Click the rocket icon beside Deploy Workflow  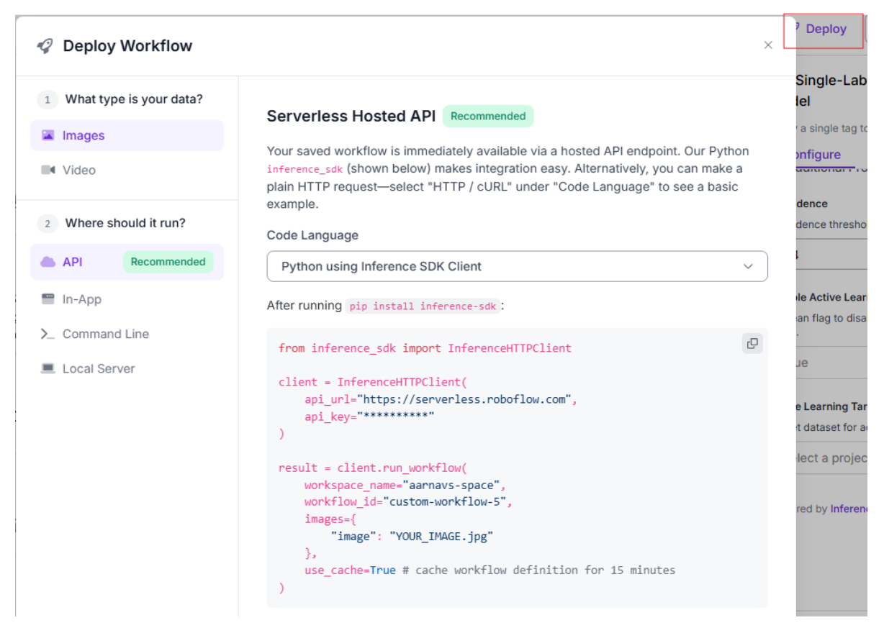click(45, 46)
